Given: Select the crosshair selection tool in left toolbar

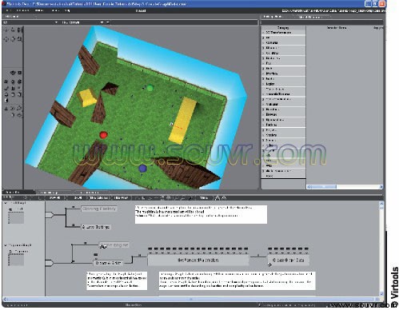Looking at the screenshot, I should pyautogui.click(x=6, y=30).
